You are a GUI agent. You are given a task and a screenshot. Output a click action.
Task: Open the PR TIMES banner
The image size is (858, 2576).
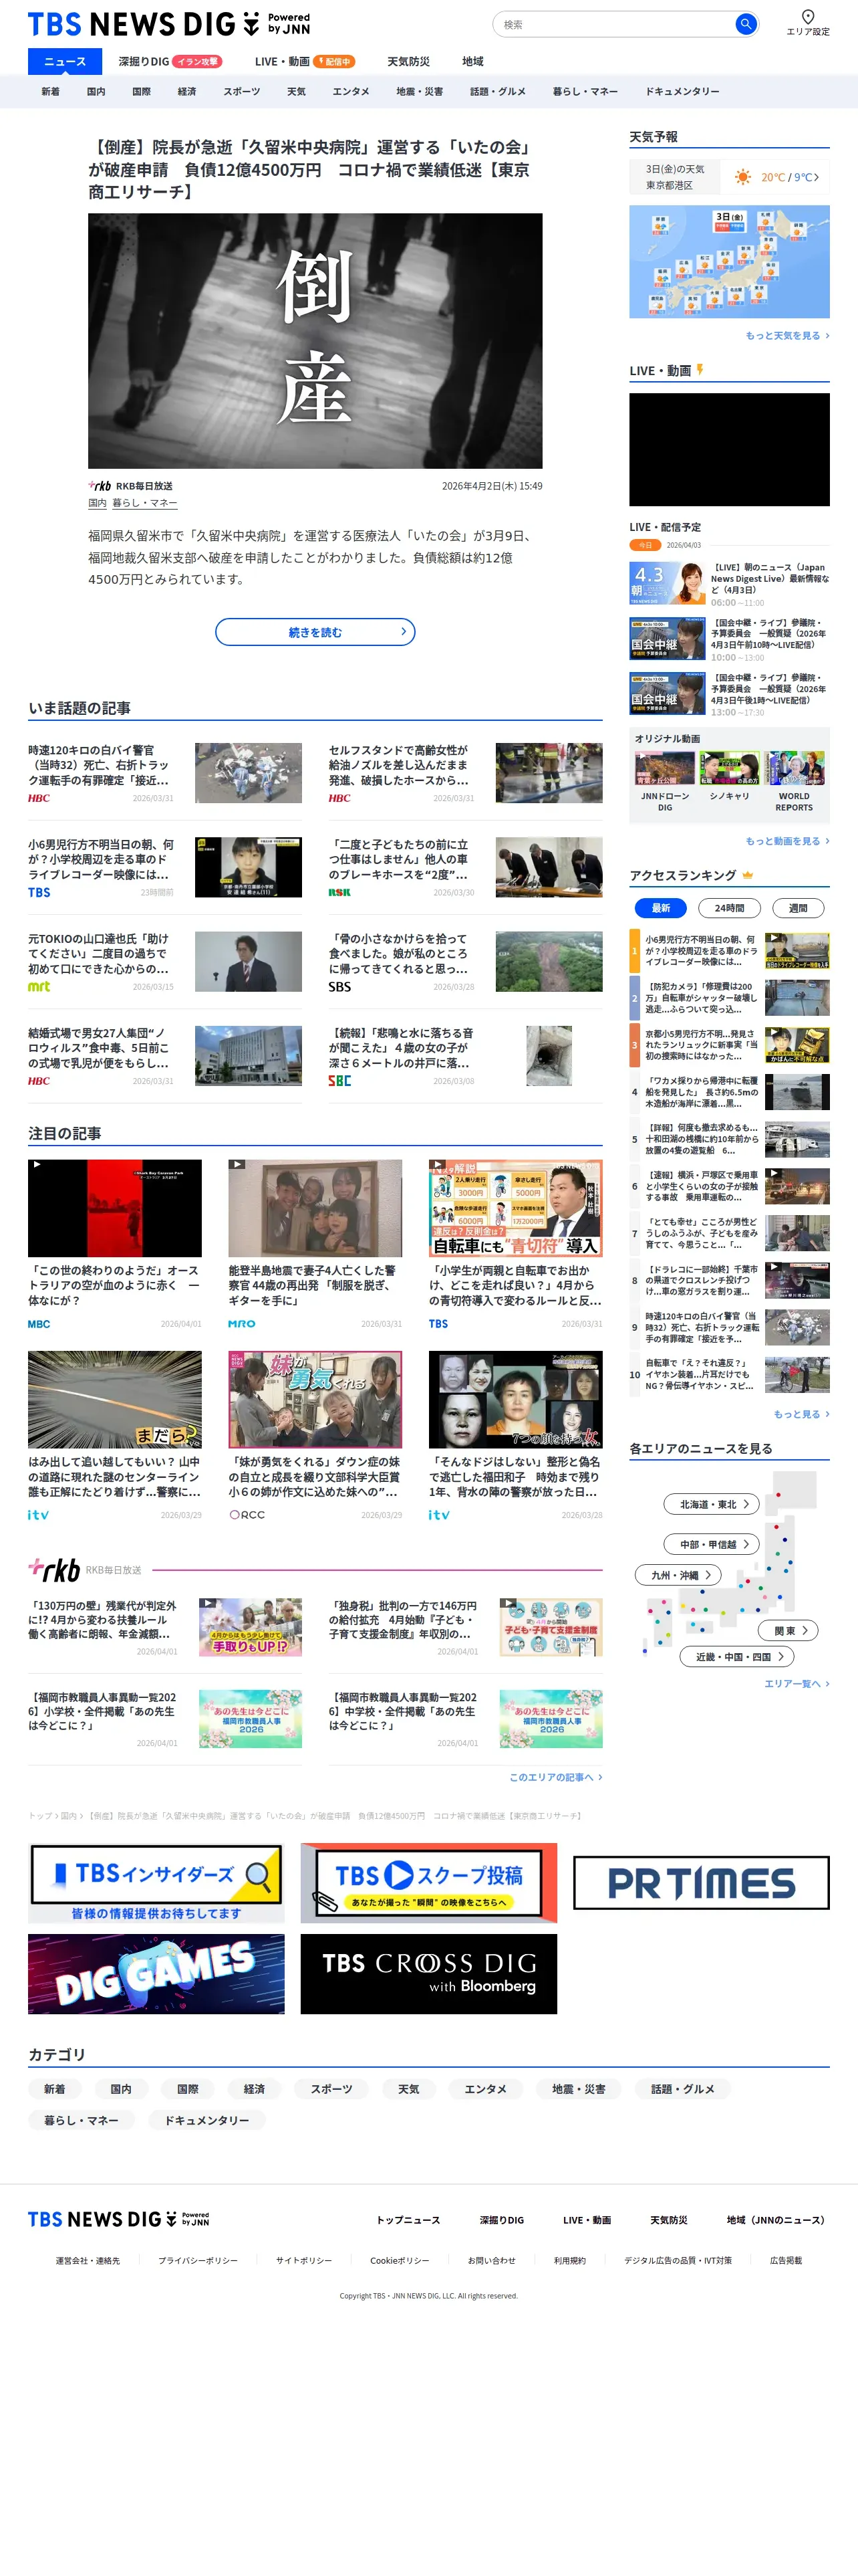point(701,1883)
